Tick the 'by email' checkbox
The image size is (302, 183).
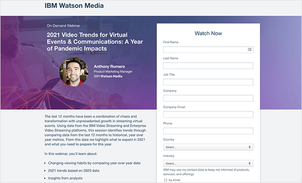(166, 180)
